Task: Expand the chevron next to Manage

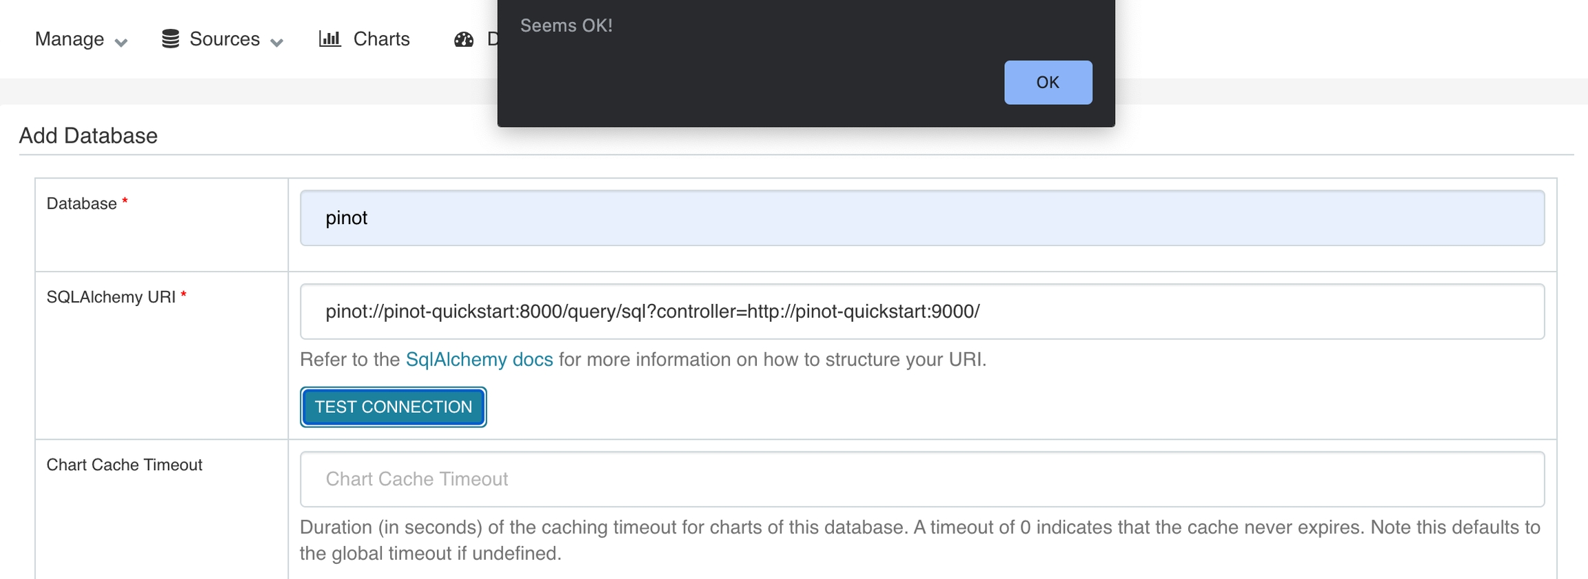Action: tap(121, 43)
